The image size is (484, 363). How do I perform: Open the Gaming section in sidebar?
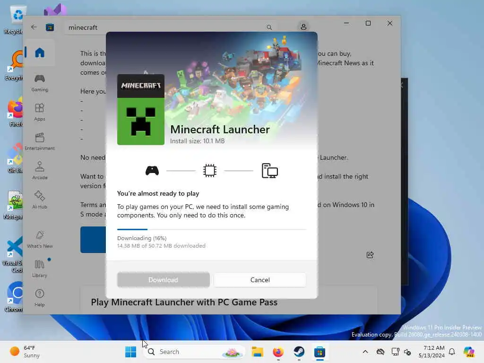pyautogui.click(x=40, y=83)
